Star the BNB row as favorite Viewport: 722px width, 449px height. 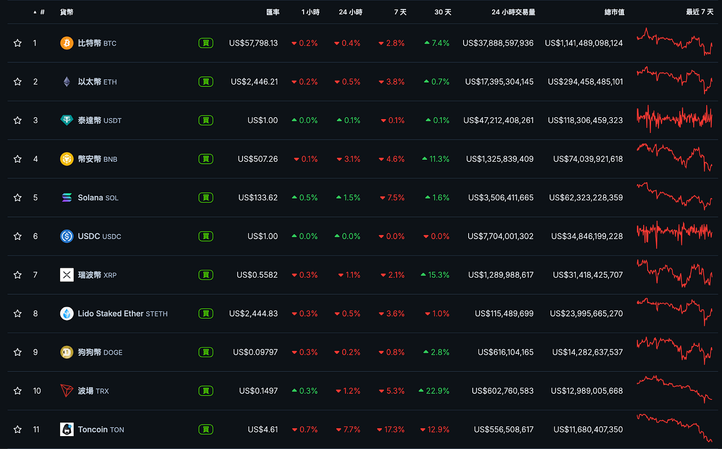[x=17, y=159]
